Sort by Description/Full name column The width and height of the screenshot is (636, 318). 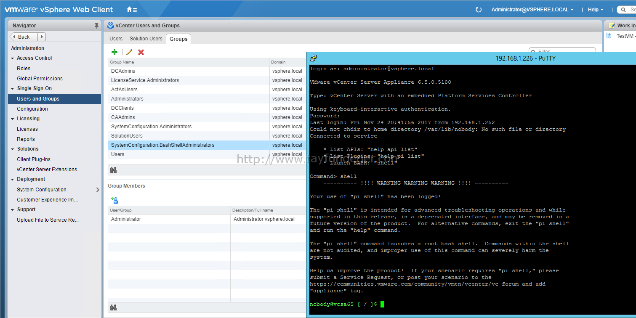269,210
